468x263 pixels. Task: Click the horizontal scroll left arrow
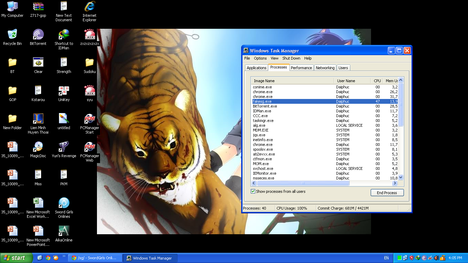[254, 183]
